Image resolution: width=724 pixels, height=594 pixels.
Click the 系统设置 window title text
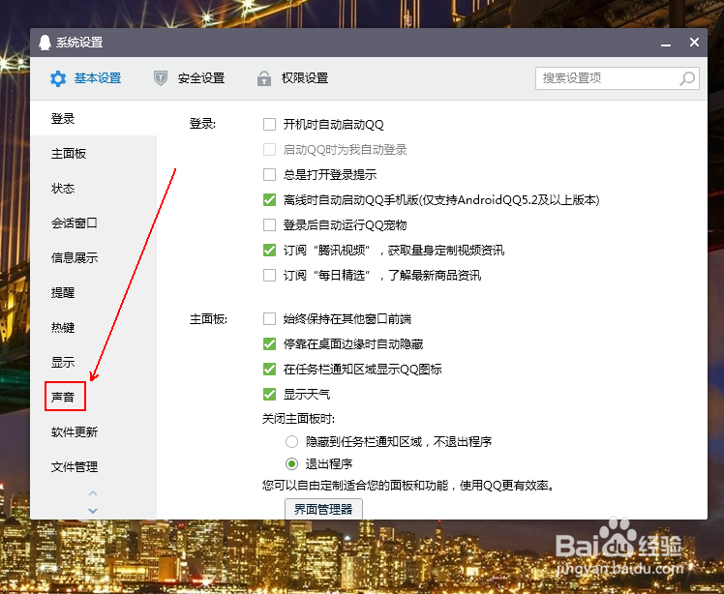[x=79, y=43]
